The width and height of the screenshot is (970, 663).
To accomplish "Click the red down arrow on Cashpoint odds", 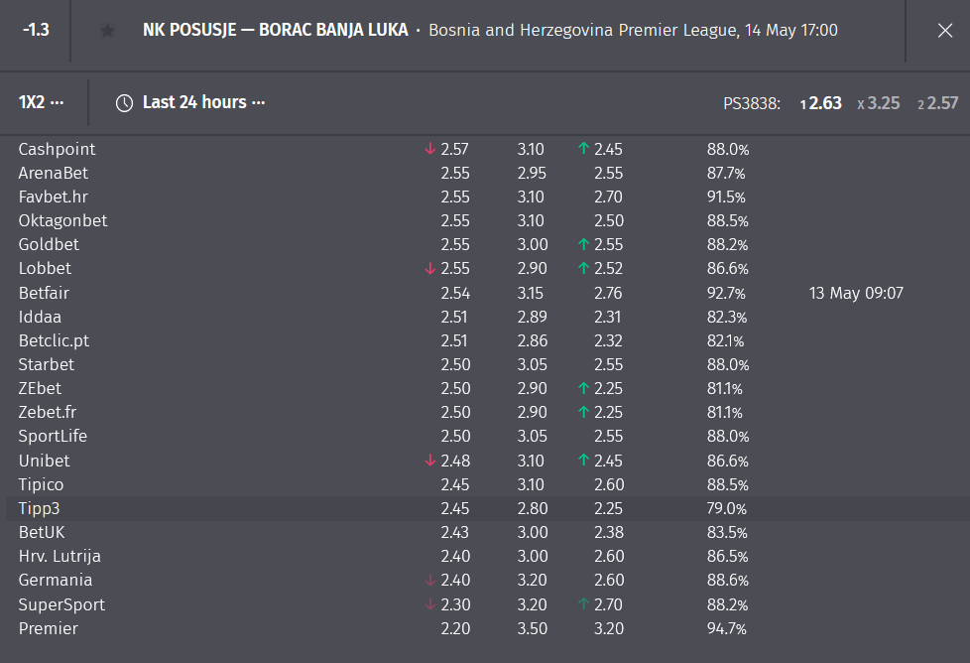I will [x=429, y=149].
